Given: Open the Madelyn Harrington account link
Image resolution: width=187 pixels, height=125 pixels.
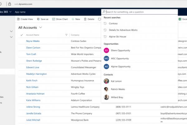Looking at the screenshot, I should click(36, 74).
